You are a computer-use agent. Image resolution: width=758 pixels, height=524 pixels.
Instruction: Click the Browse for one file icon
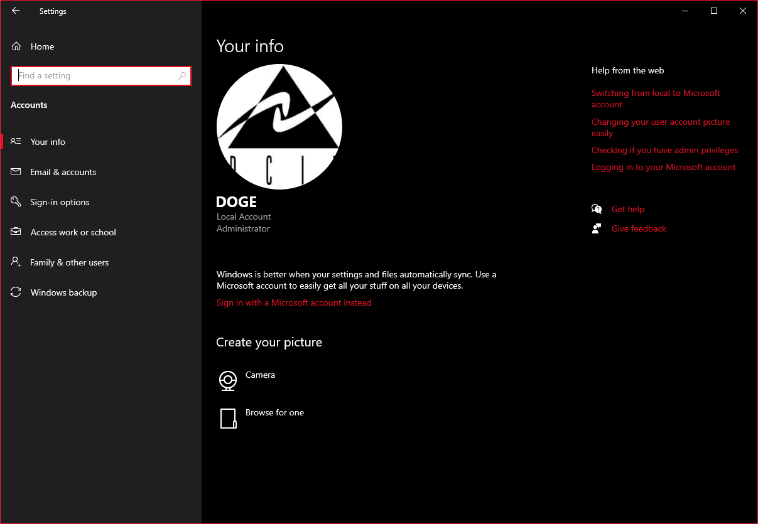[x=227, y=418]
